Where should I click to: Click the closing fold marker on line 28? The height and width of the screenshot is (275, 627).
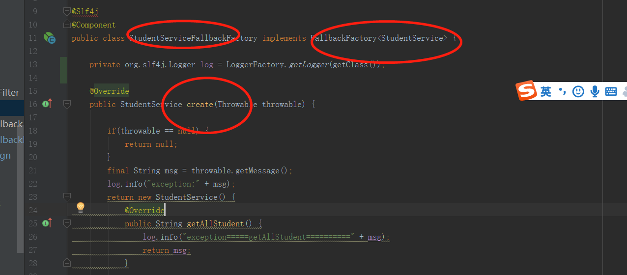(x=67, y=263)
